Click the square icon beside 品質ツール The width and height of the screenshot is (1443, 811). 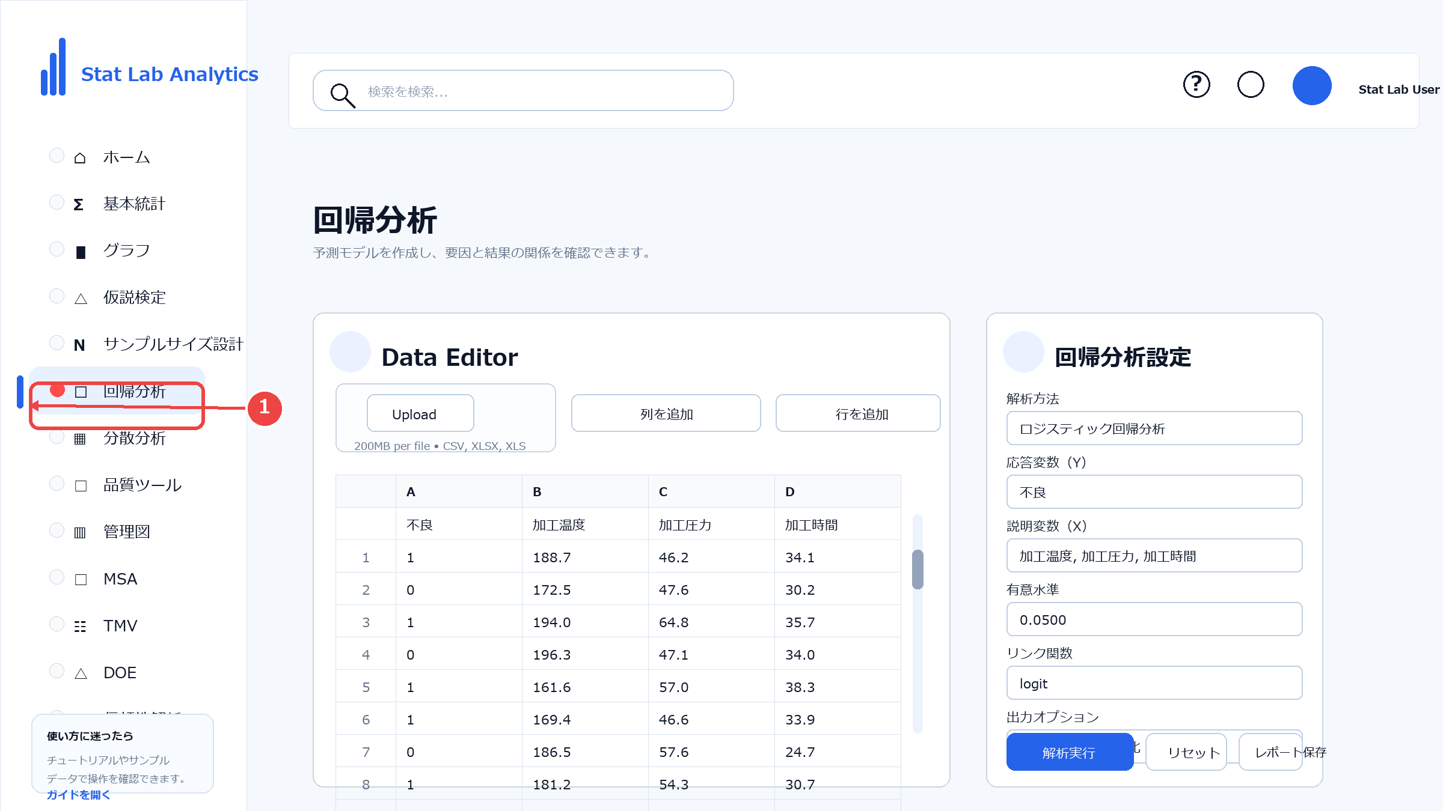point(81,485)
